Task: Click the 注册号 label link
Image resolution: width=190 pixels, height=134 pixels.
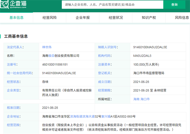Action: click(11, 64)
